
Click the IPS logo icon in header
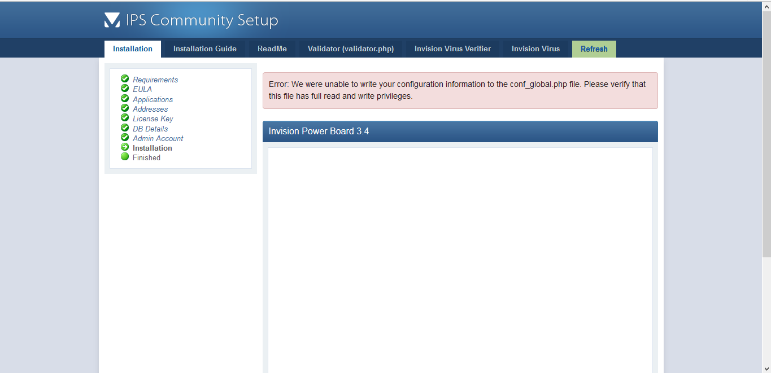(112, 20)
